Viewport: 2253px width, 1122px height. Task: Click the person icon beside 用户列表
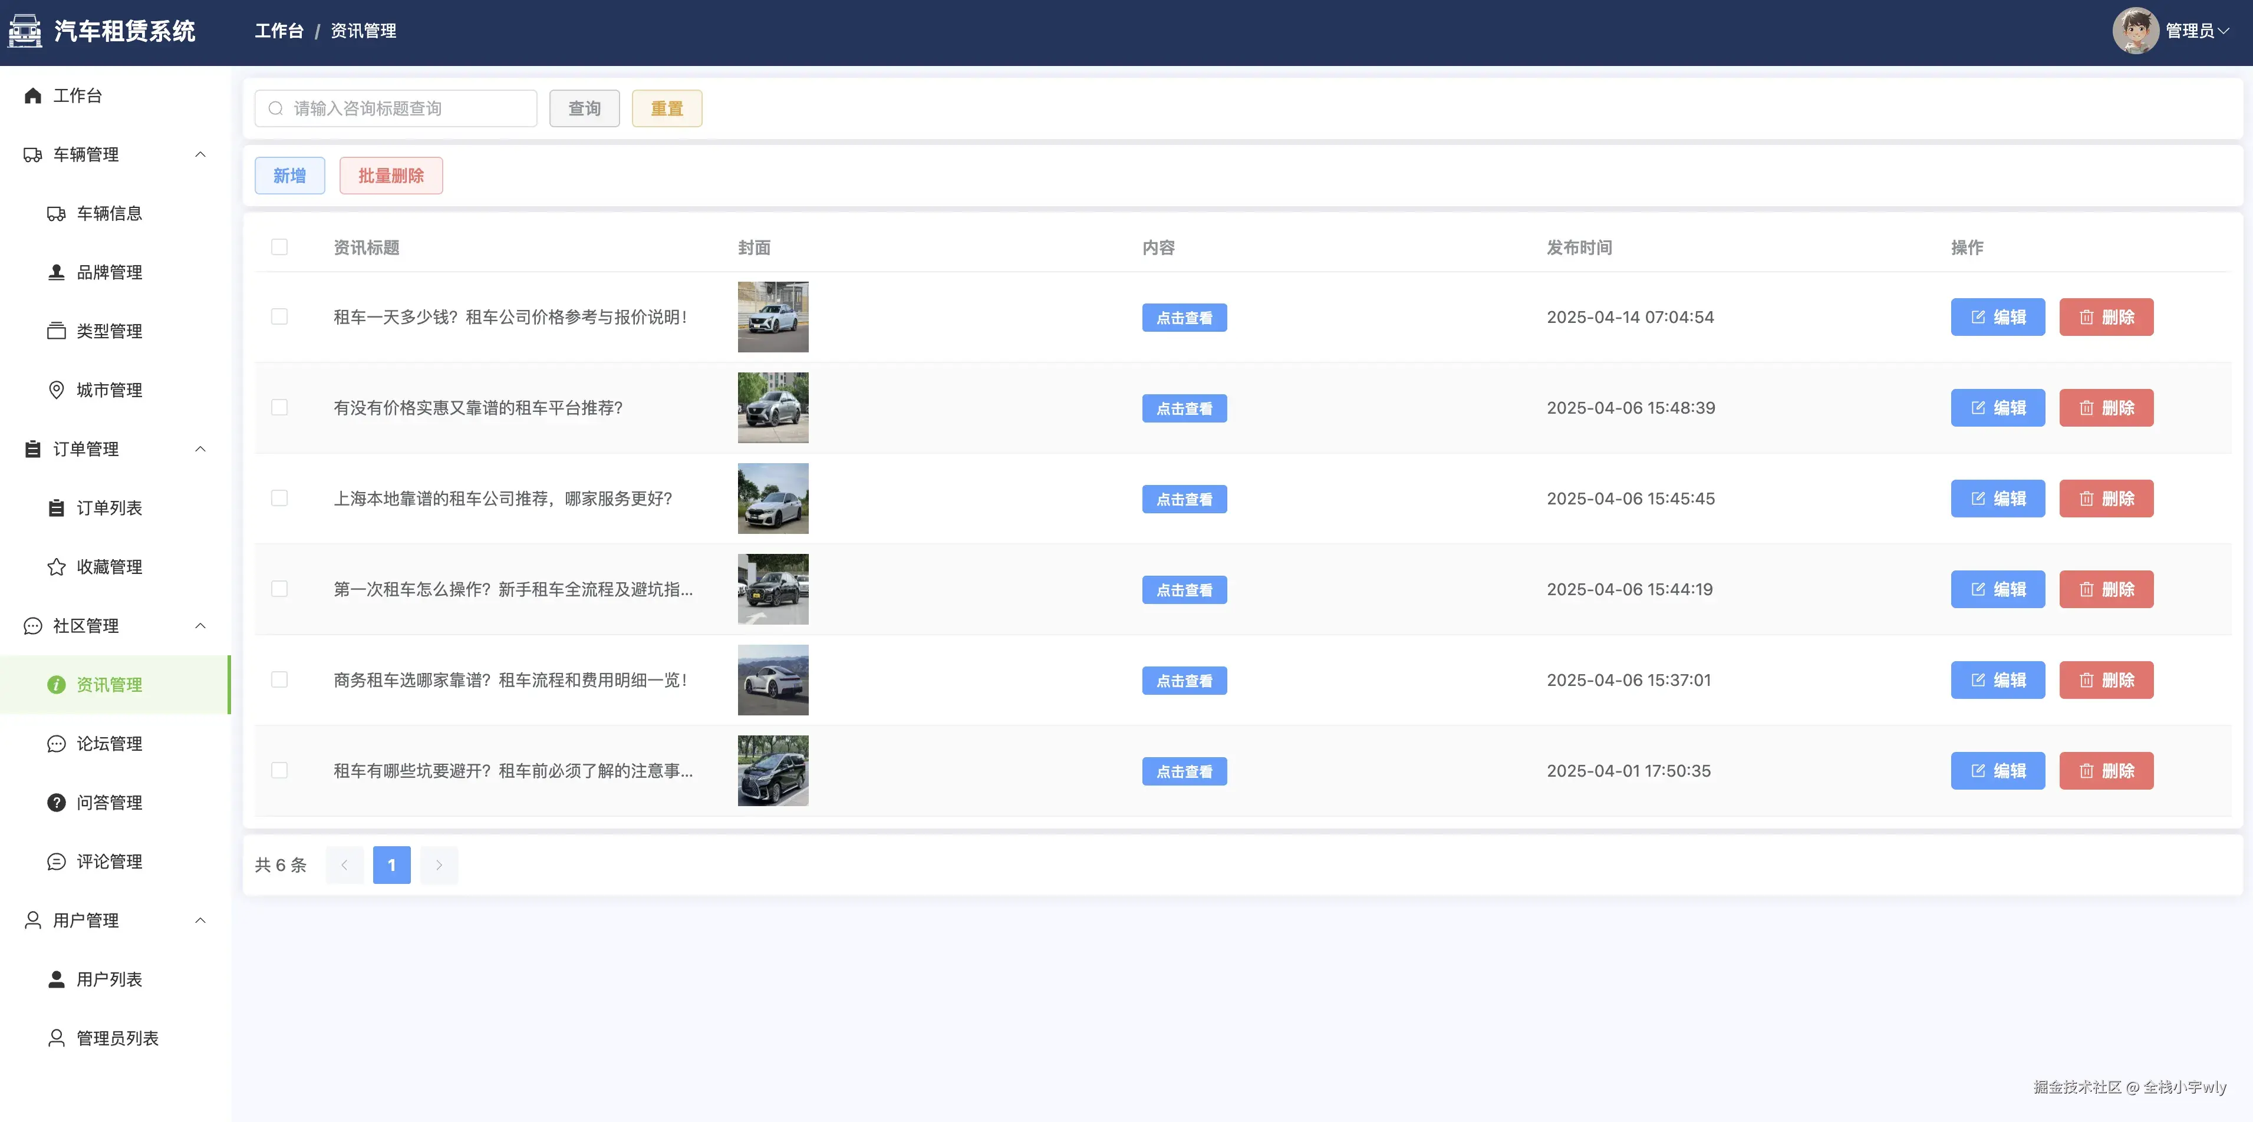(56, 979)
